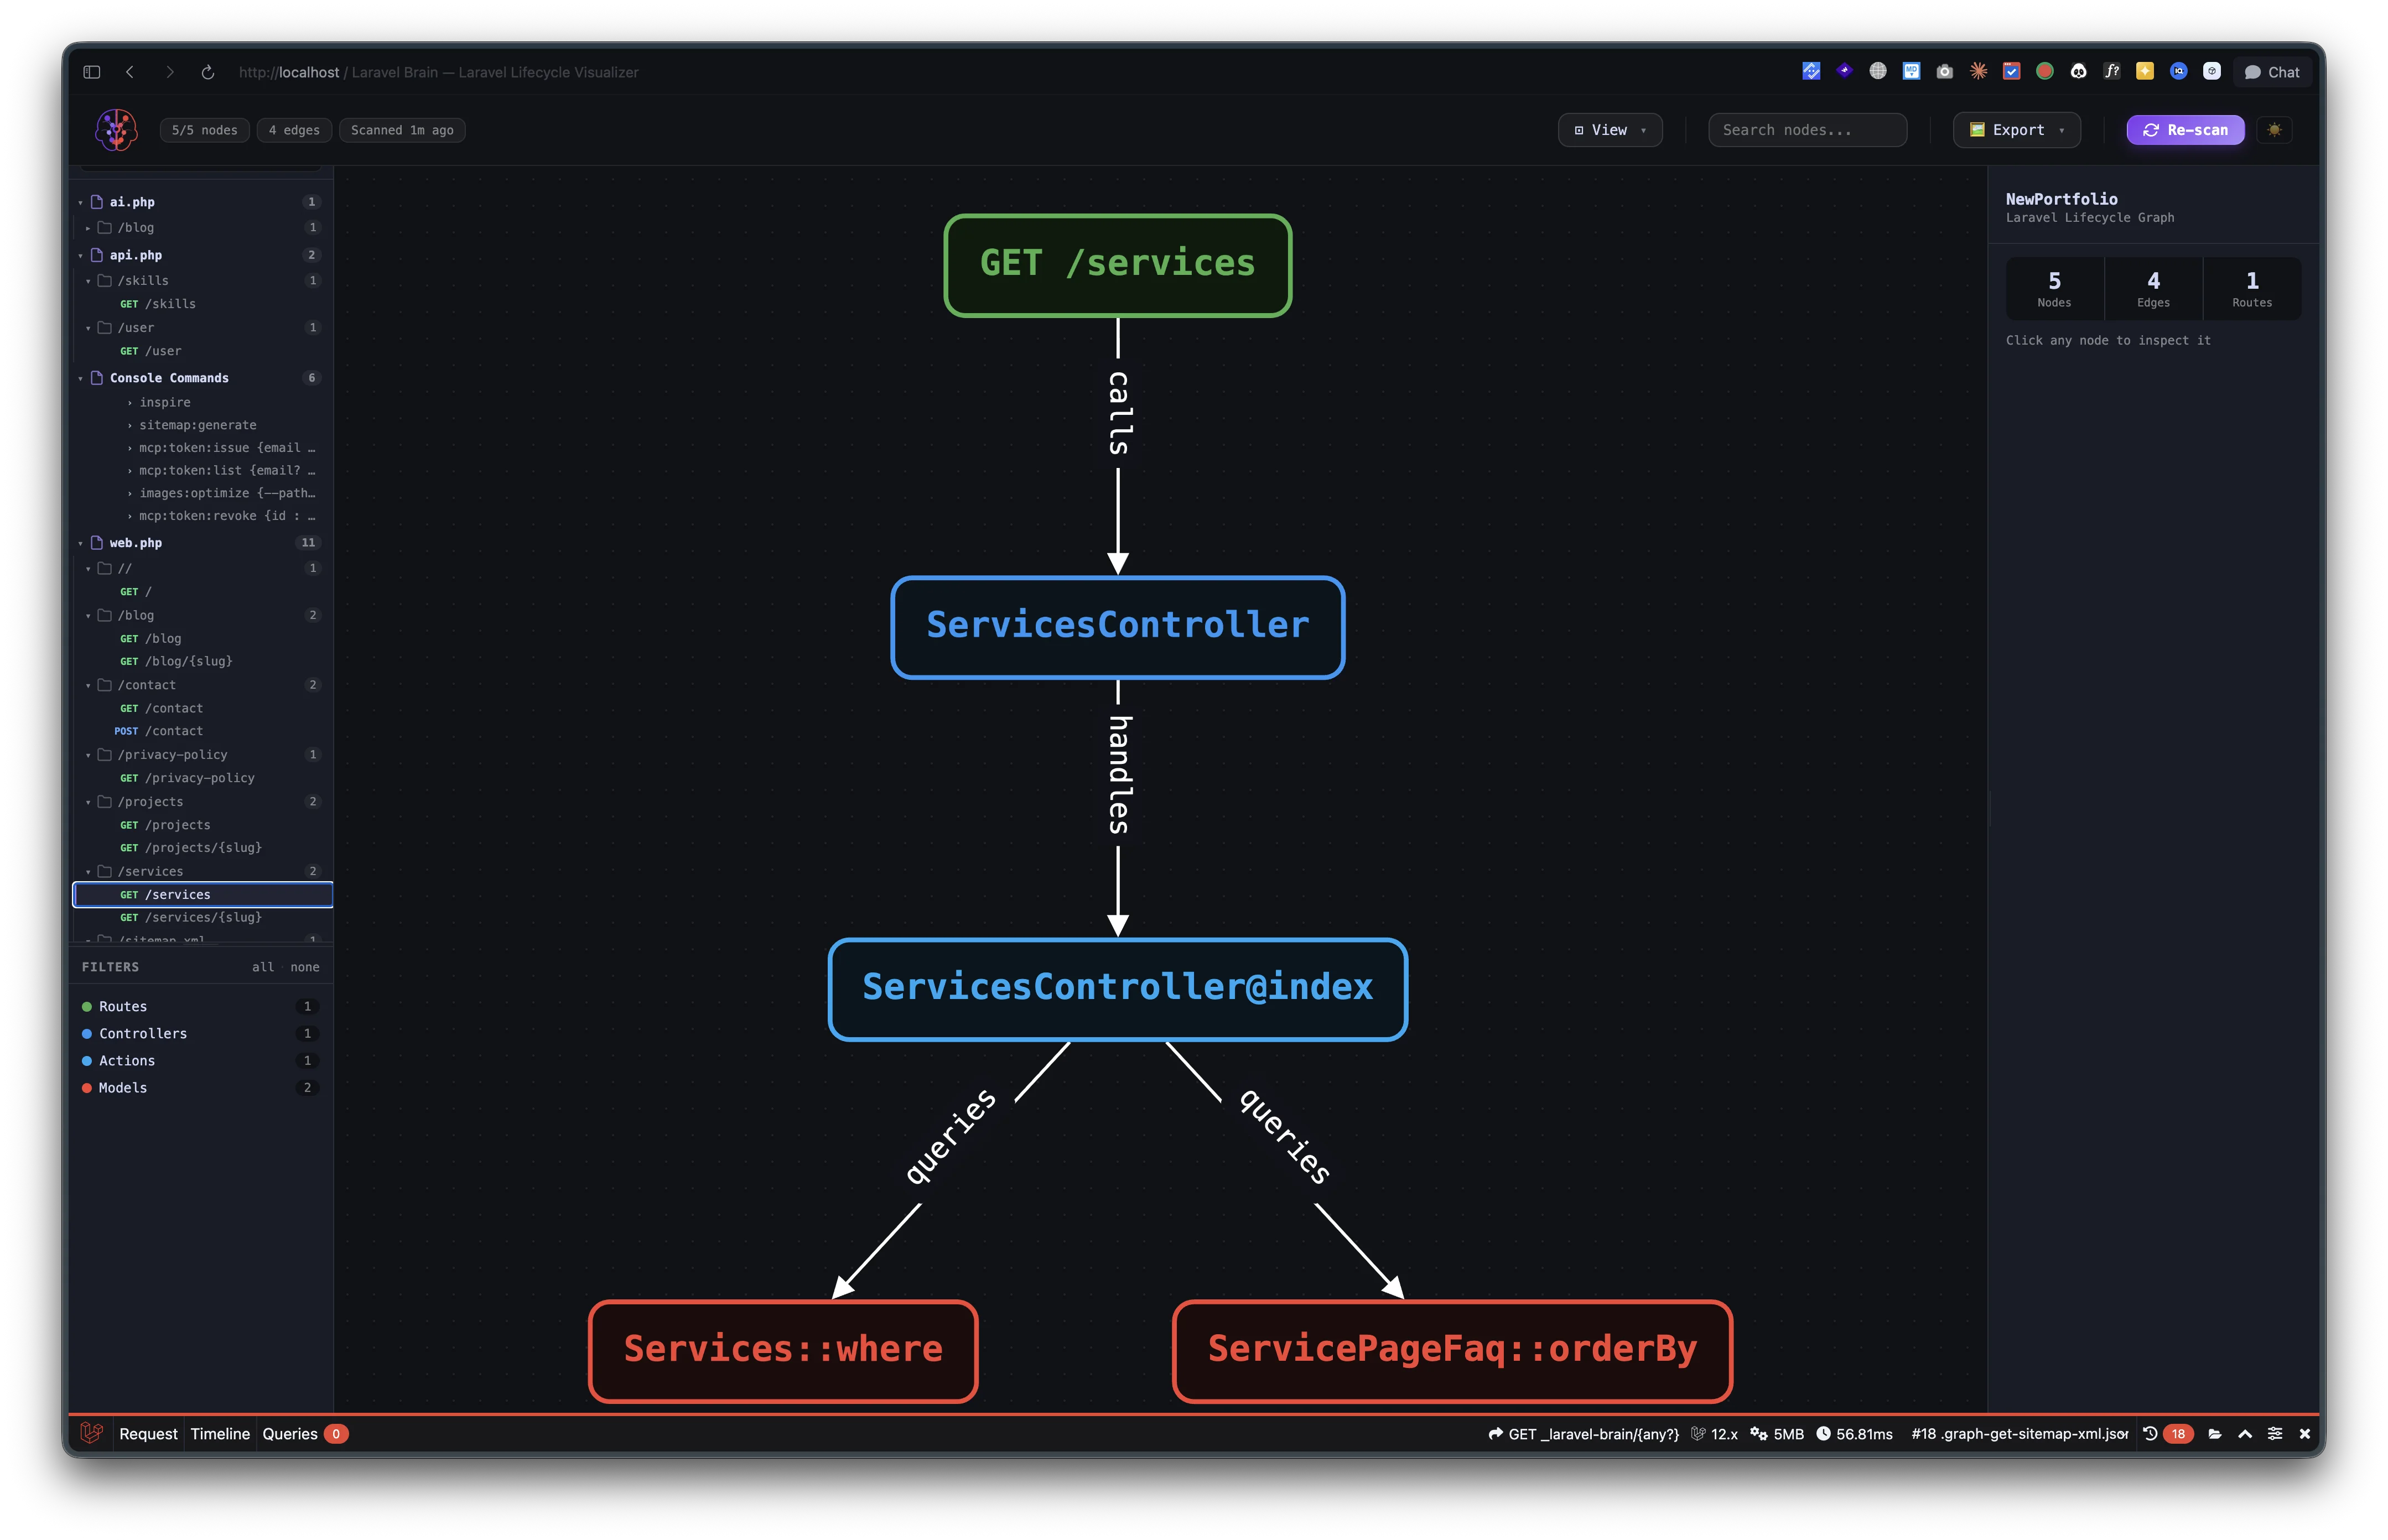Click the red-green record circle extension
The height and width of the screenshot is (1540, 2388).
pos(2045,71)
